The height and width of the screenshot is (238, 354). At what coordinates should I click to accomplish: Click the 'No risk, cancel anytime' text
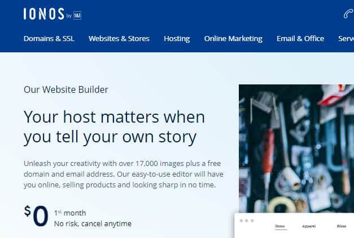(x=93, y=223)
